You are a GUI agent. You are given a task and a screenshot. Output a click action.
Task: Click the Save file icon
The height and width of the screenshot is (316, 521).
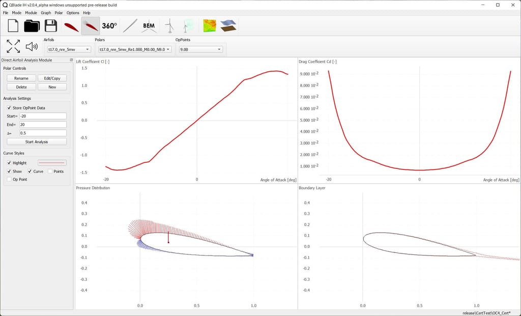pyautogui.click(x=50, y=25)
